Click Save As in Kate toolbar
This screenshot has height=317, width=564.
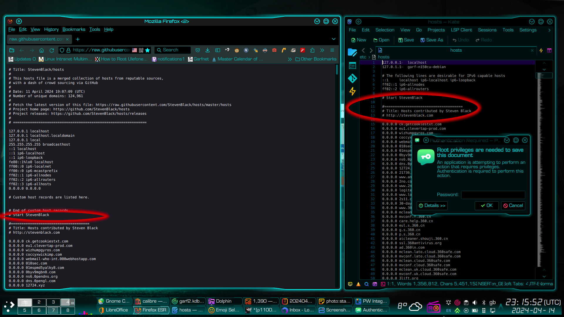click(432, 40)
